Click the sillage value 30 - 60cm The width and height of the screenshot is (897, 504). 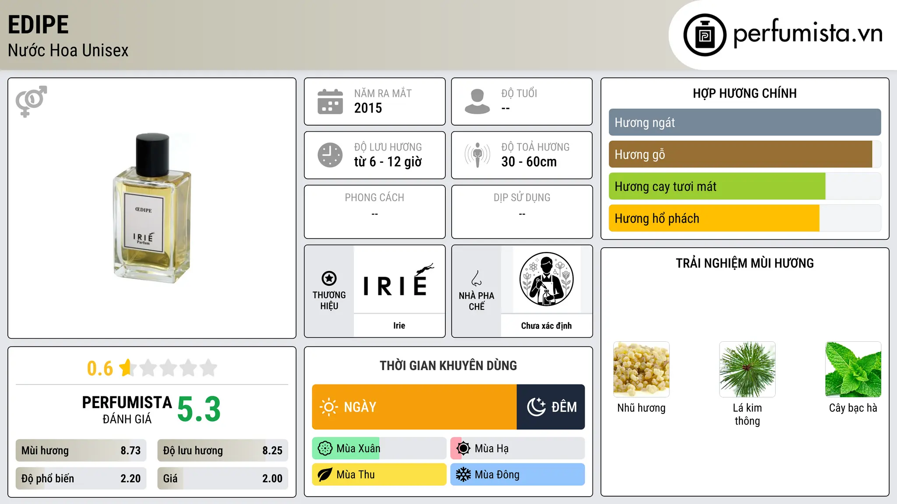529,162
